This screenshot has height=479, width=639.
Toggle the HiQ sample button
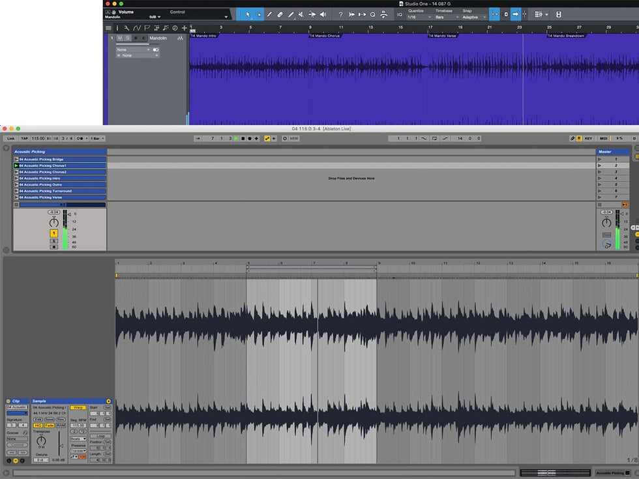pos(38,425)
